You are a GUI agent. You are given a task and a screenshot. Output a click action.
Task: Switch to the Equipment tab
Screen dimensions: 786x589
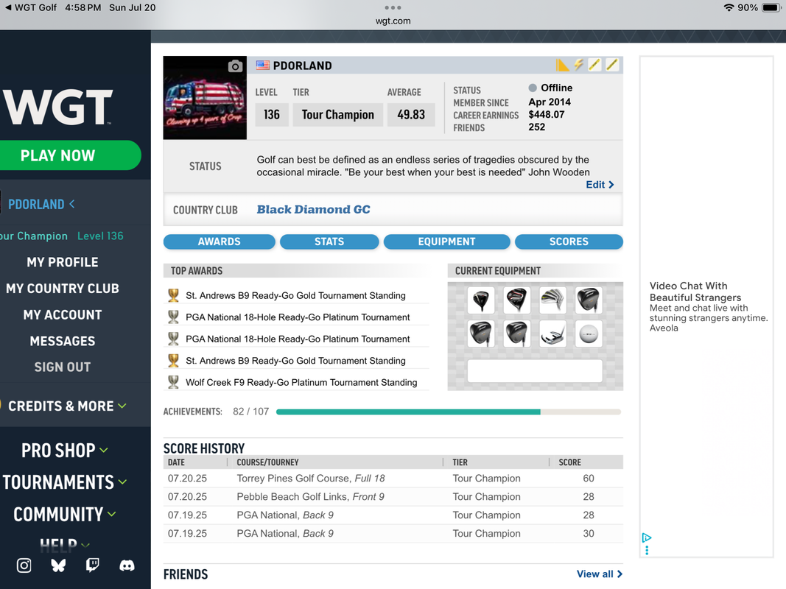(x=446, y=241)
